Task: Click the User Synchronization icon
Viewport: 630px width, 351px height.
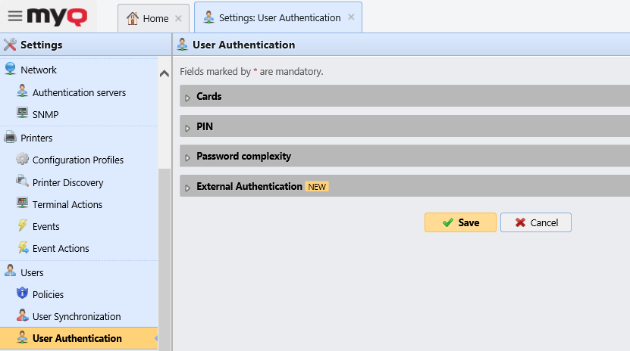Action: (x=22, y=316)
